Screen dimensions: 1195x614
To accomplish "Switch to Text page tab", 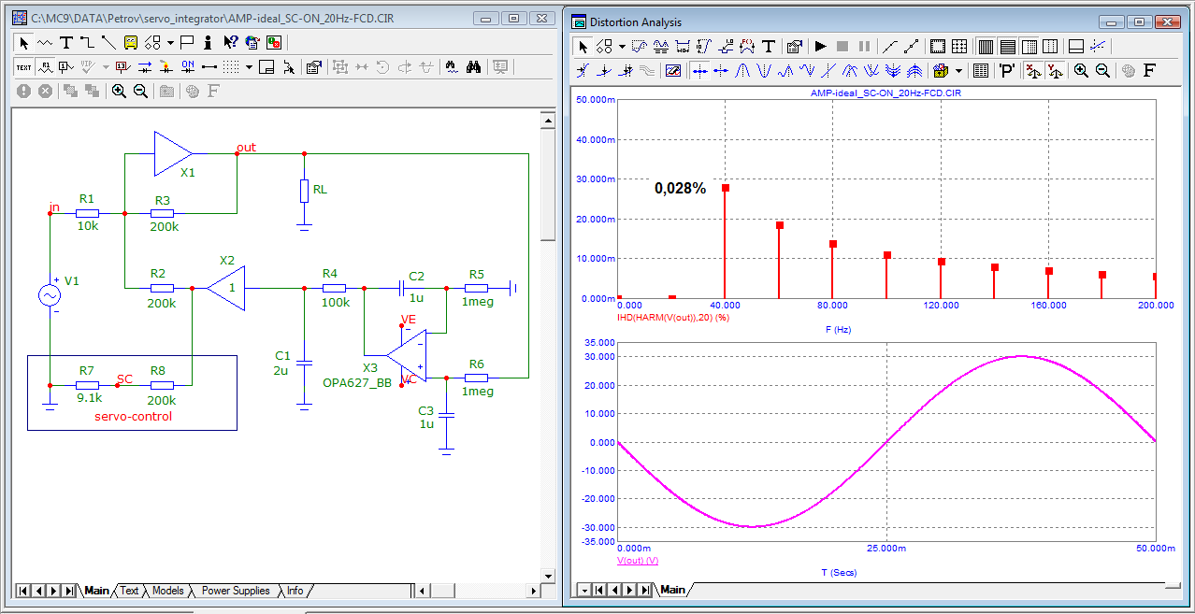I will 129,591.
